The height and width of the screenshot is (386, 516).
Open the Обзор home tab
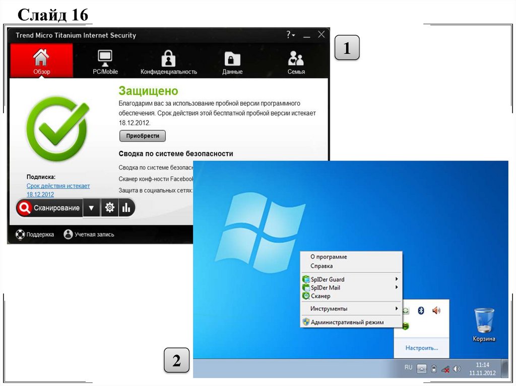[x=41, y=61]
